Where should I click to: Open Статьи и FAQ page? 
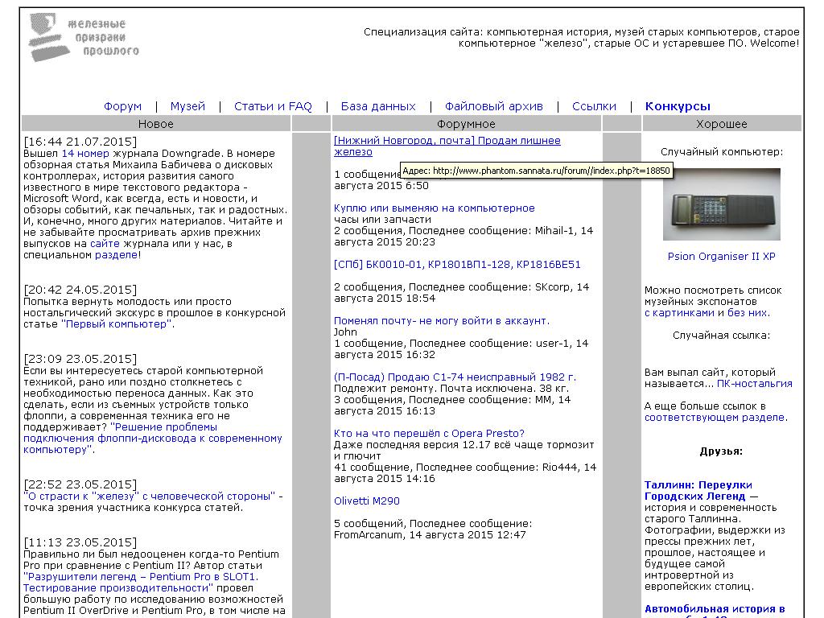click(273, 106)
